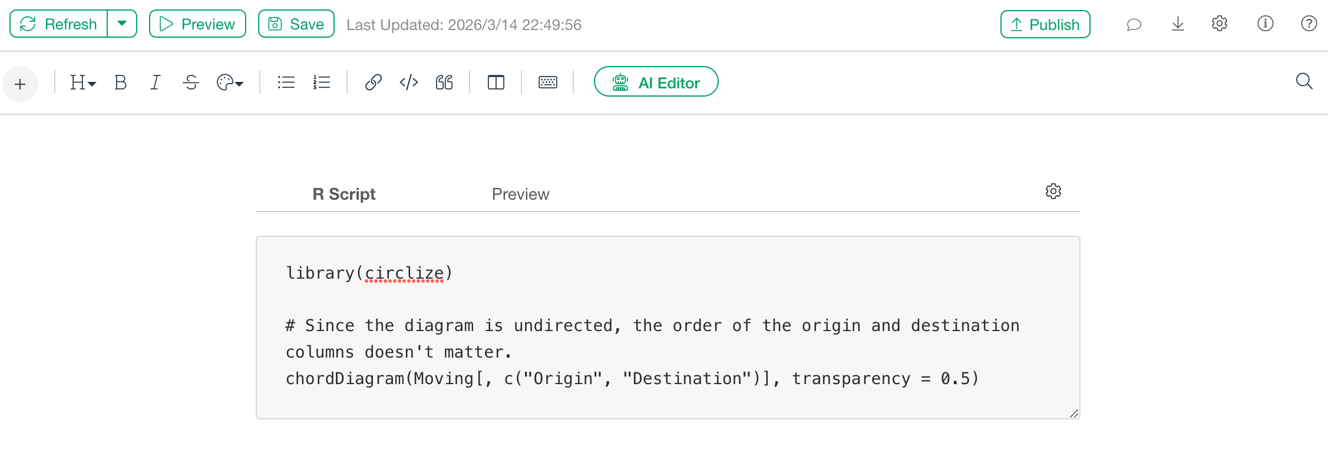Insert a block quote

coord(444,82)
